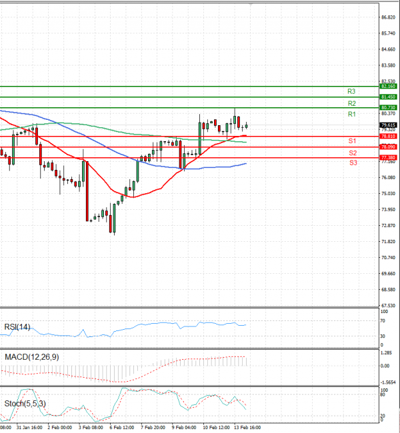Click the 69.660 price axis value
Screen dimensions: 400x433
pos(389,274)
